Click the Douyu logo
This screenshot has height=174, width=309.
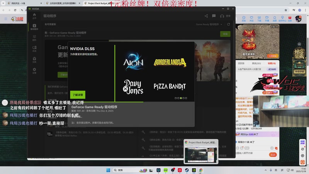point(17,19)
